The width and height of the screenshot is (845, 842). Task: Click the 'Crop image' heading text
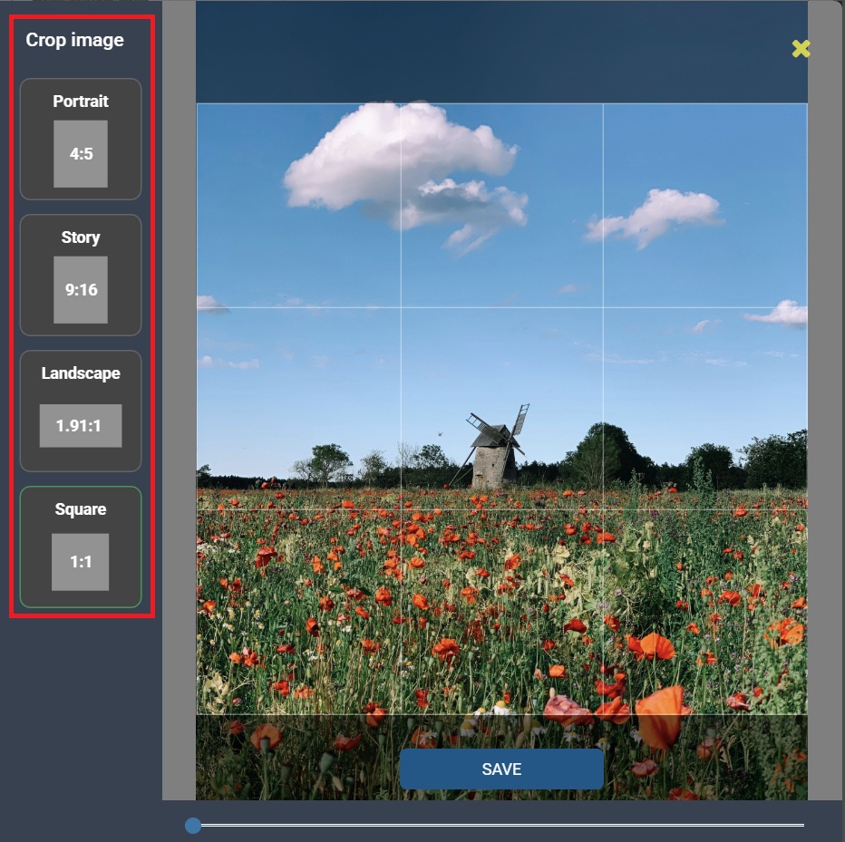tap(75, 41)
